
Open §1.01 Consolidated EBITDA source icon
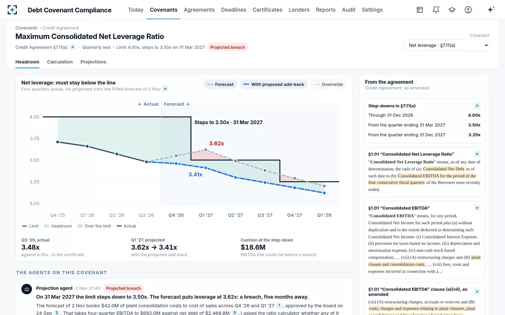477,208
